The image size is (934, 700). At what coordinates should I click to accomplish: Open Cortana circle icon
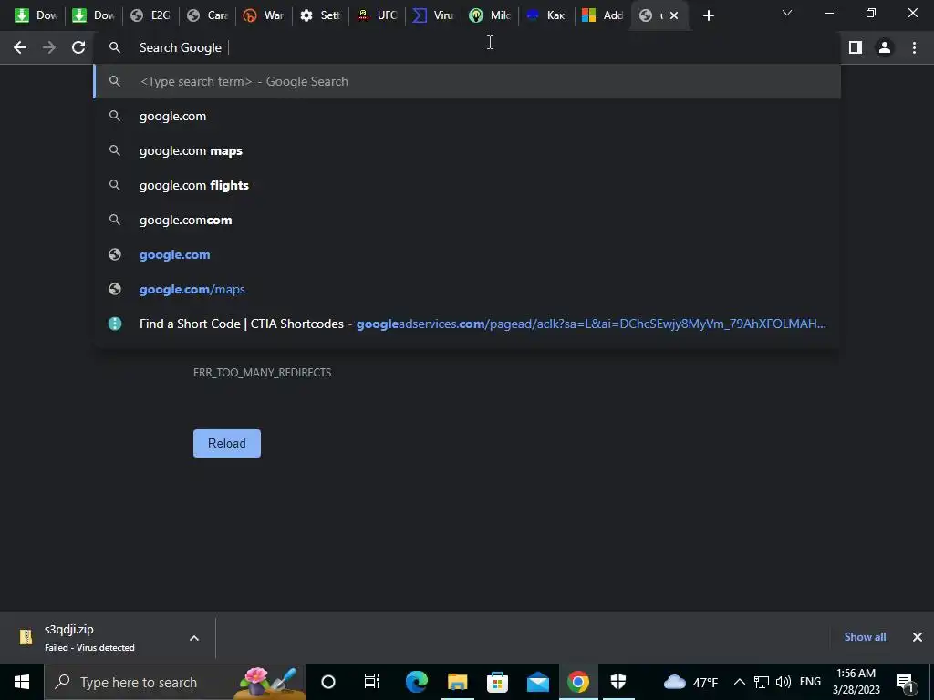pyautogui.click(x=328, y=682)
